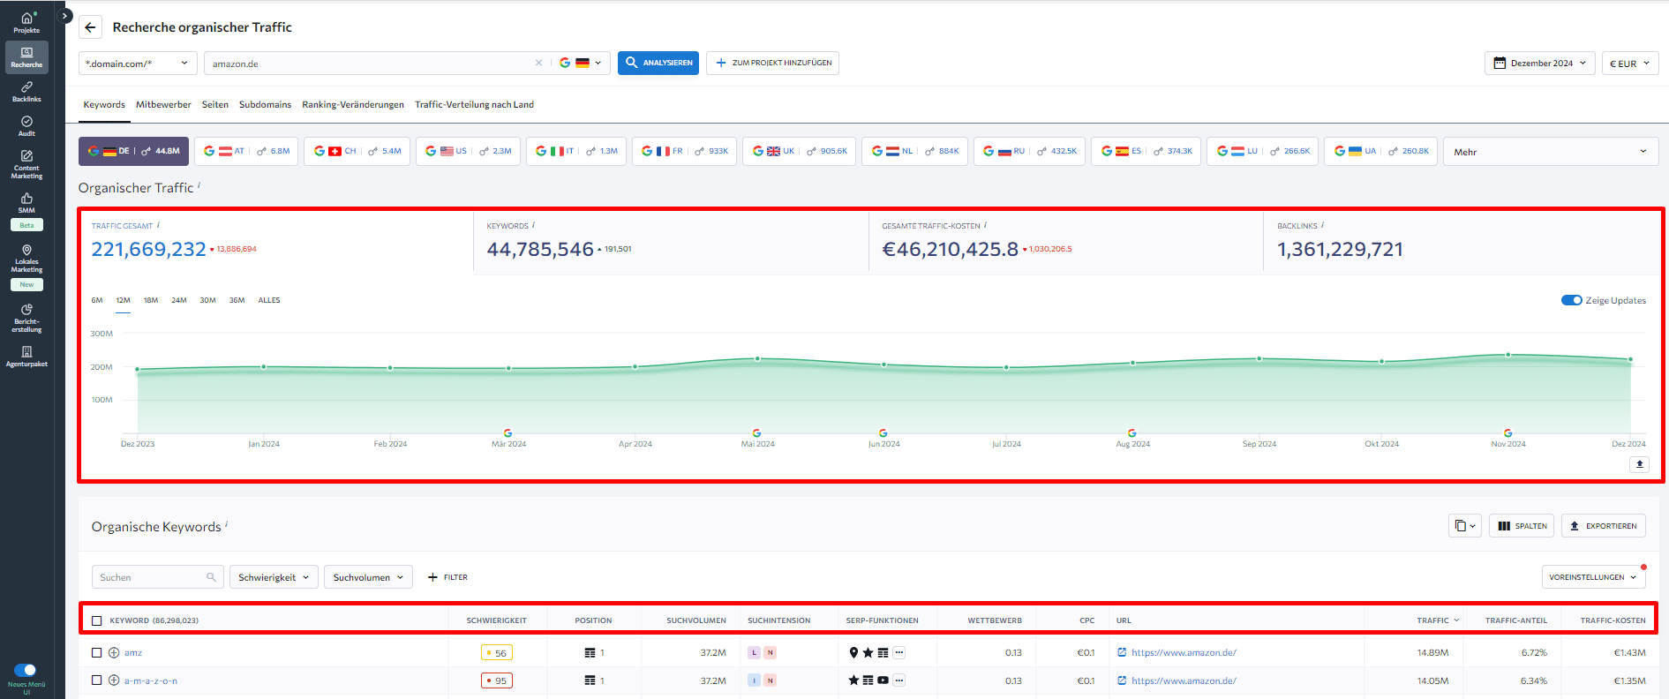Switch to the Keywords tab
This screenshot has width=1669, height=699.
tap(104, 104)
